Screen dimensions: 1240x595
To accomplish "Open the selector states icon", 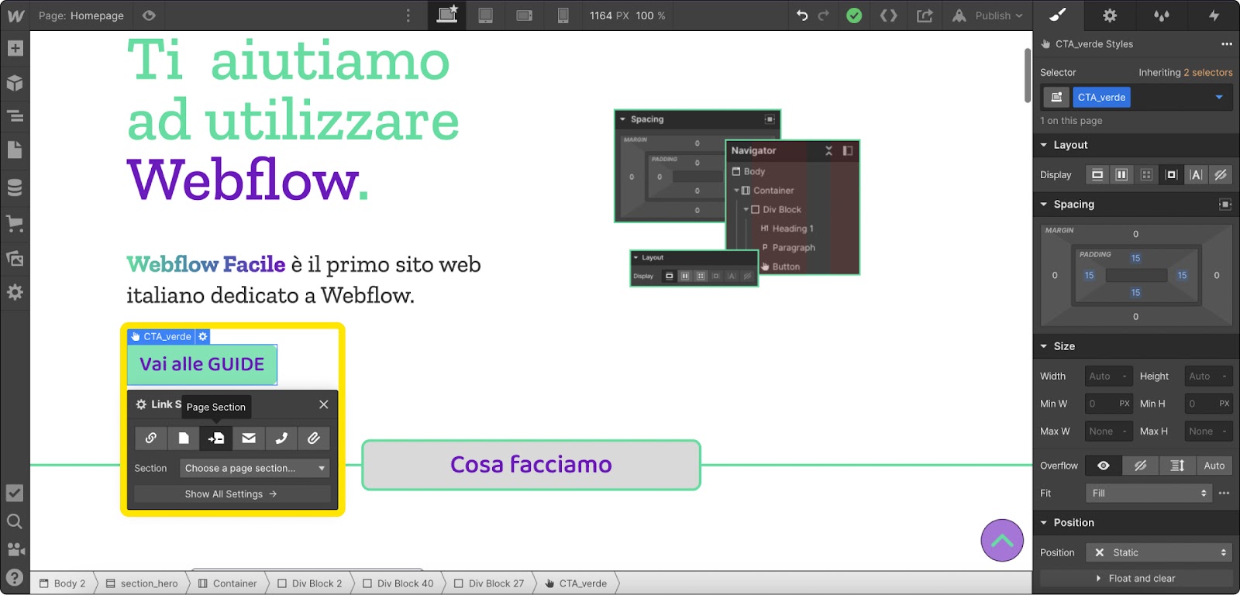I will pos(1056,97).
